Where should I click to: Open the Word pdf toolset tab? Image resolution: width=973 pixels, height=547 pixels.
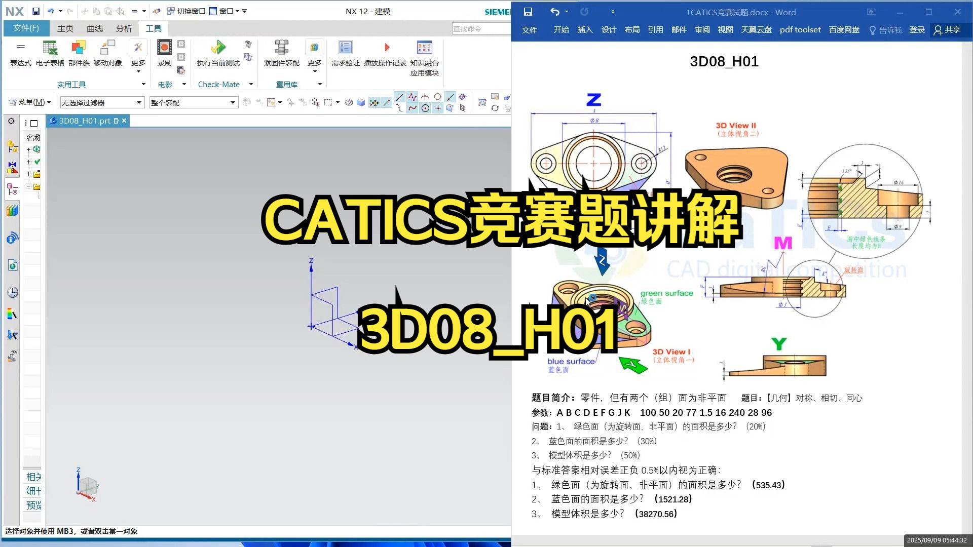coord(800,30)
